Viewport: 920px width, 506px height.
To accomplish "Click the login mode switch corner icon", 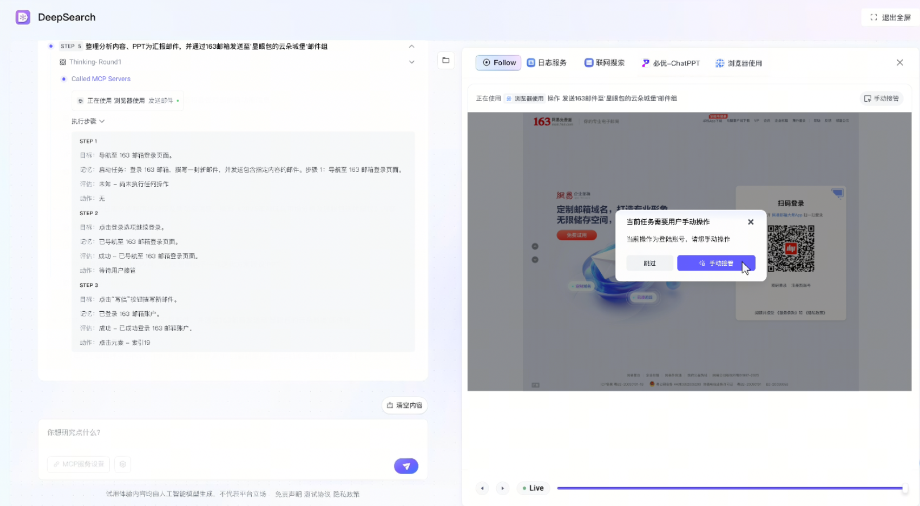I will click(838, 194).
